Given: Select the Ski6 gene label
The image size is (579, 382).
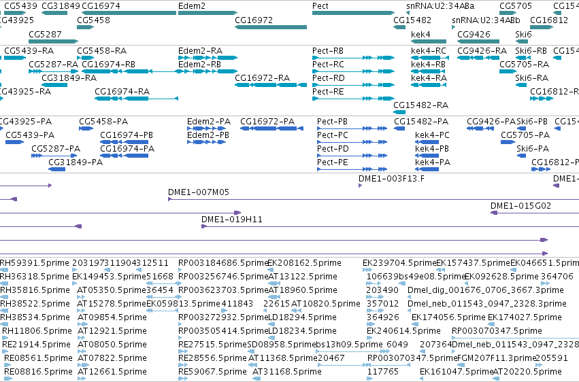Looking at the screenshot, I should click(524, 34).
